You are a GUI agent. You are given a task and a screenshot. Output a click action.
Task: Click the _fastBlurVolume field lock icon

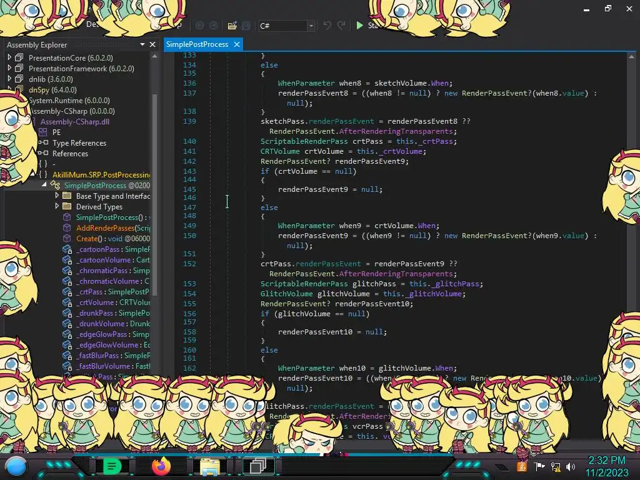click(x=67, y=366)
